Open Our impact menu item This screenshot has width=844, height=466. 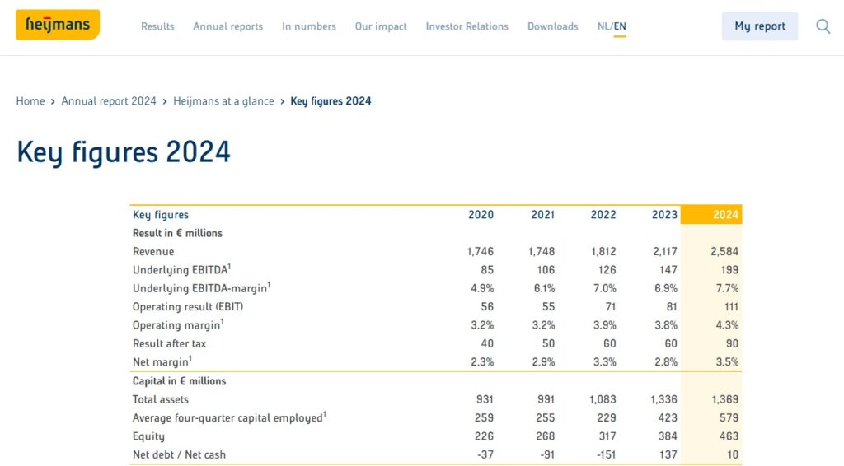381,26
